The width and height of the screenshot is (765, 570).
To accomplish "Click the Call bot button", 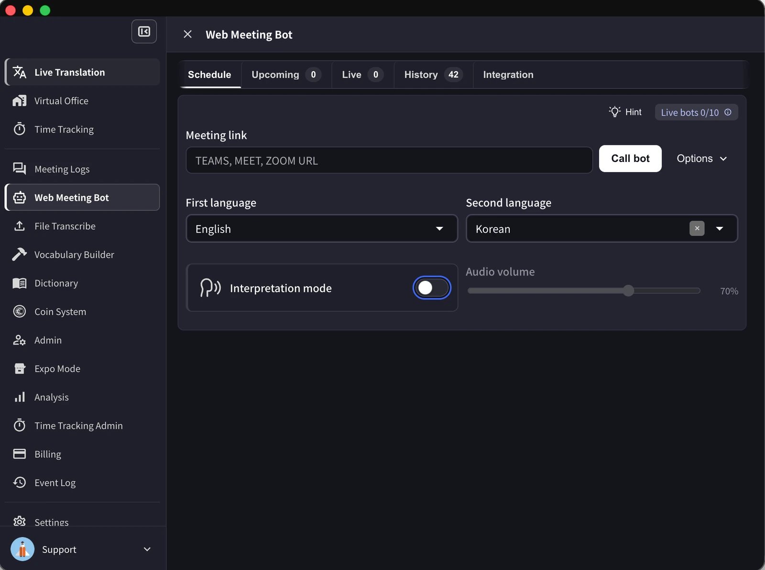I will coord(630,159).
